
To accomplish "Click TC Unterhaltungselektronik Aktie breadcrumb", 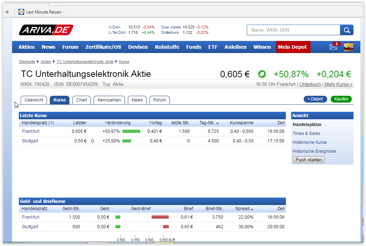I will (85, 62).
